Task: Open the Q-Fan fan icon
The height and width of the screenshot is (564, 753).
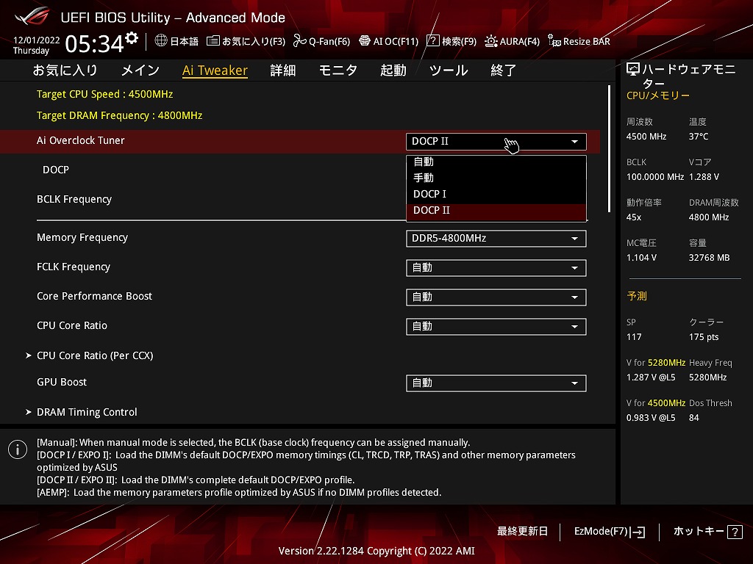Action: point(300,41)
